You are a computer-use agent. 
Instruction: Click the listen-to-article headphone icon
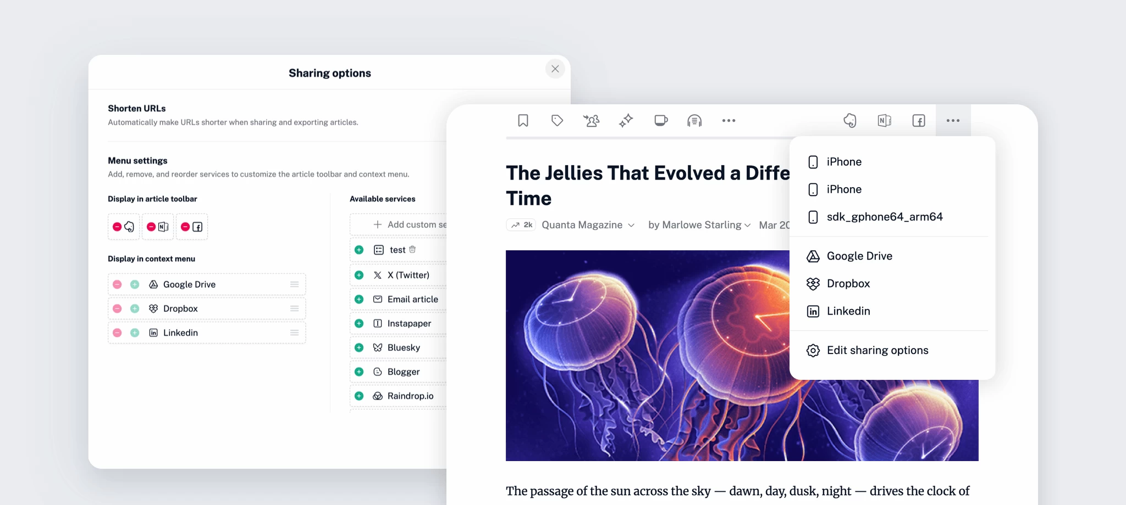[x=694, y=121]
